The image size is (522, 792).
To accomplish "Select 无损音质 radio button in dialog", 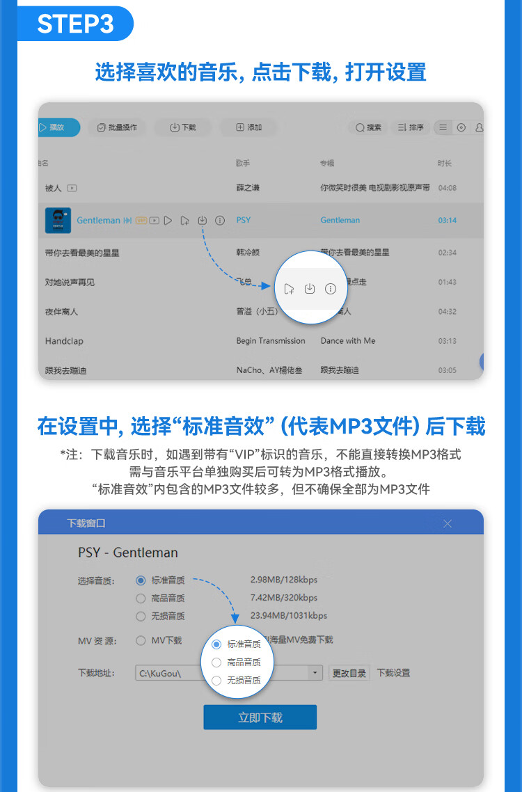I will 141,616.
